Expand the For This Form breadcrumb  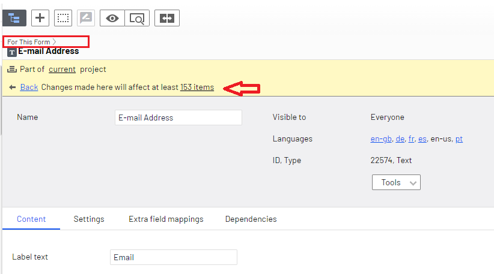point(32,42)
